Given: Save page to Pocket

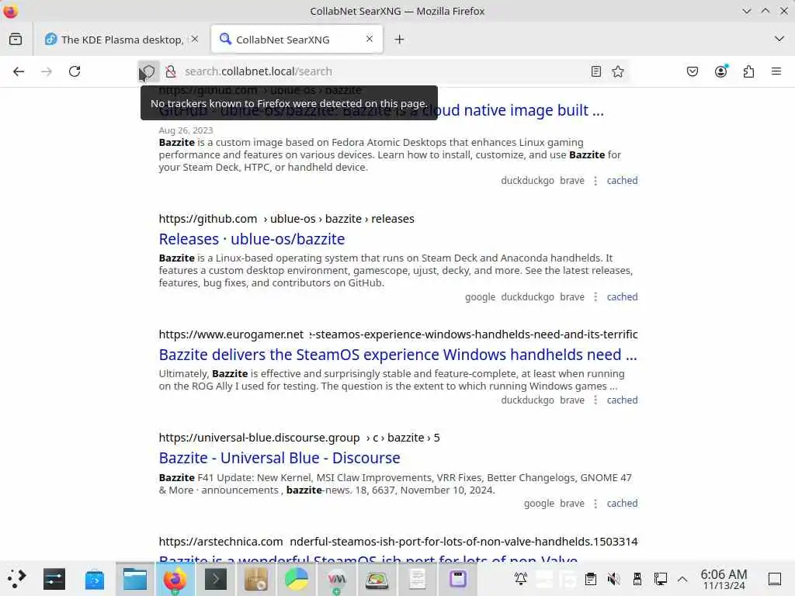Looking at the screenshot, I should click(x=693, y=71).
